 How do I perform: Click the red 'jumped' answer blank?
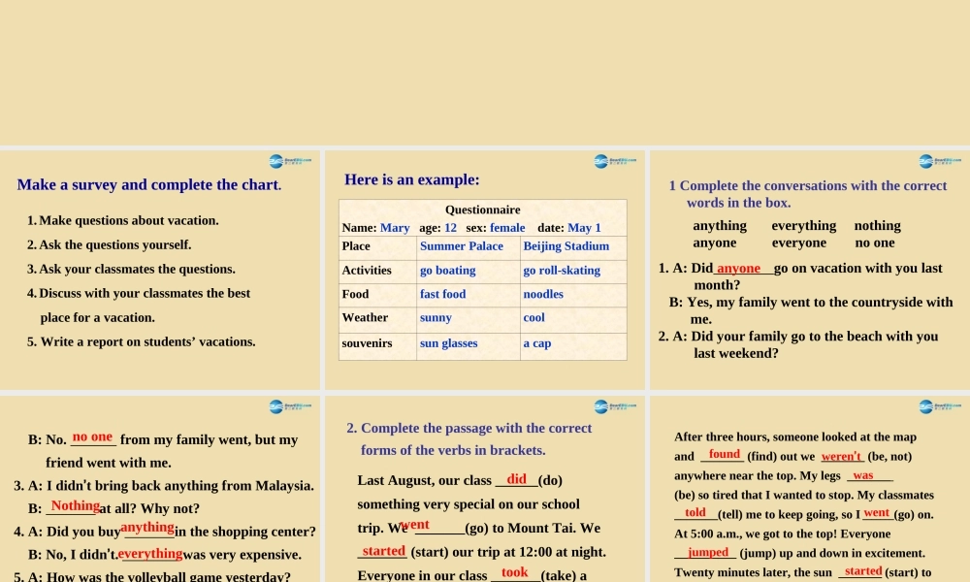[x=708, y=552]
